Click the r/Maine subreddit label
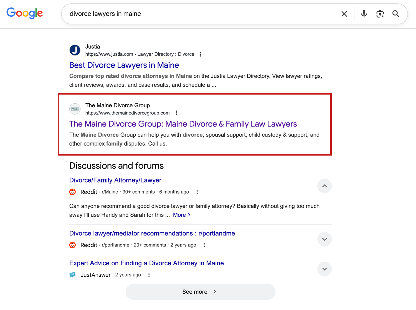 110,192
